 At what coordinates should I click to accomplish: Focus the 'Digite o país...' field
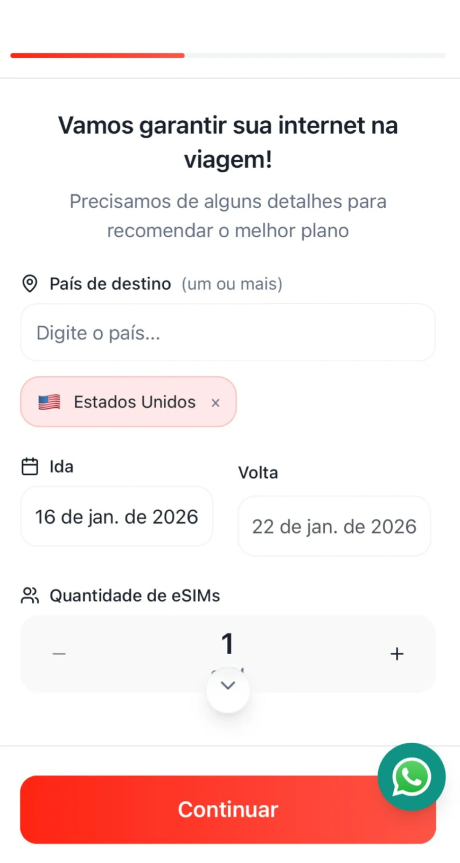tap(228, 333)
